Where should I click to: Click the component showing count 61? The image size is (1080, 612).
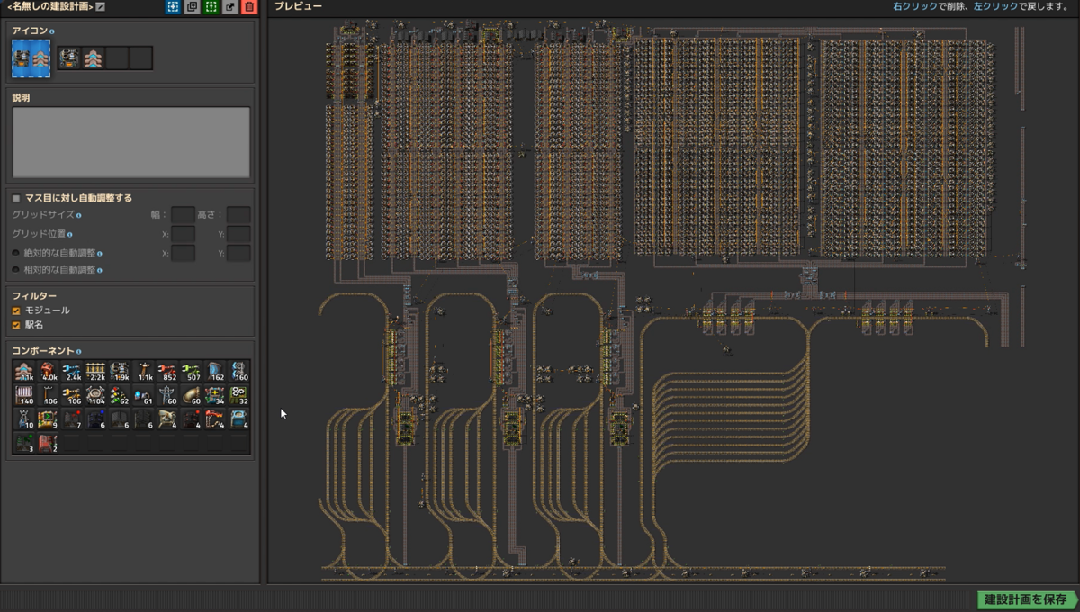(144, 395)
